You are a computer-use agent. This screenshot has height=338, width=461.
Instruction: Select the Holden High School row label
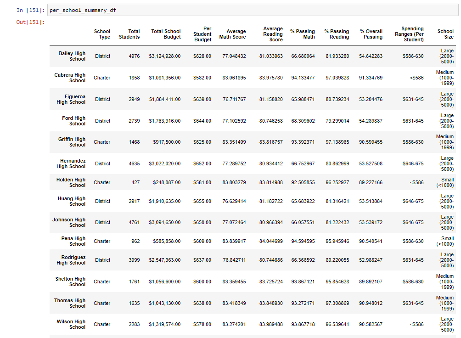click(71, 182)
